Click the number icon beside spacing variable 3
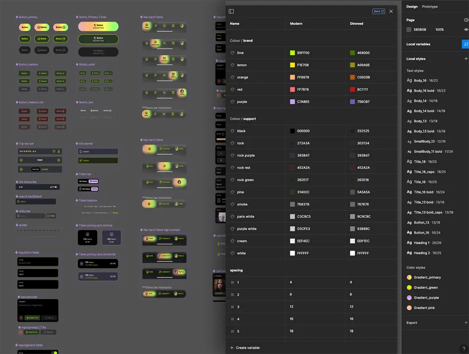 [x=233, y=307]
